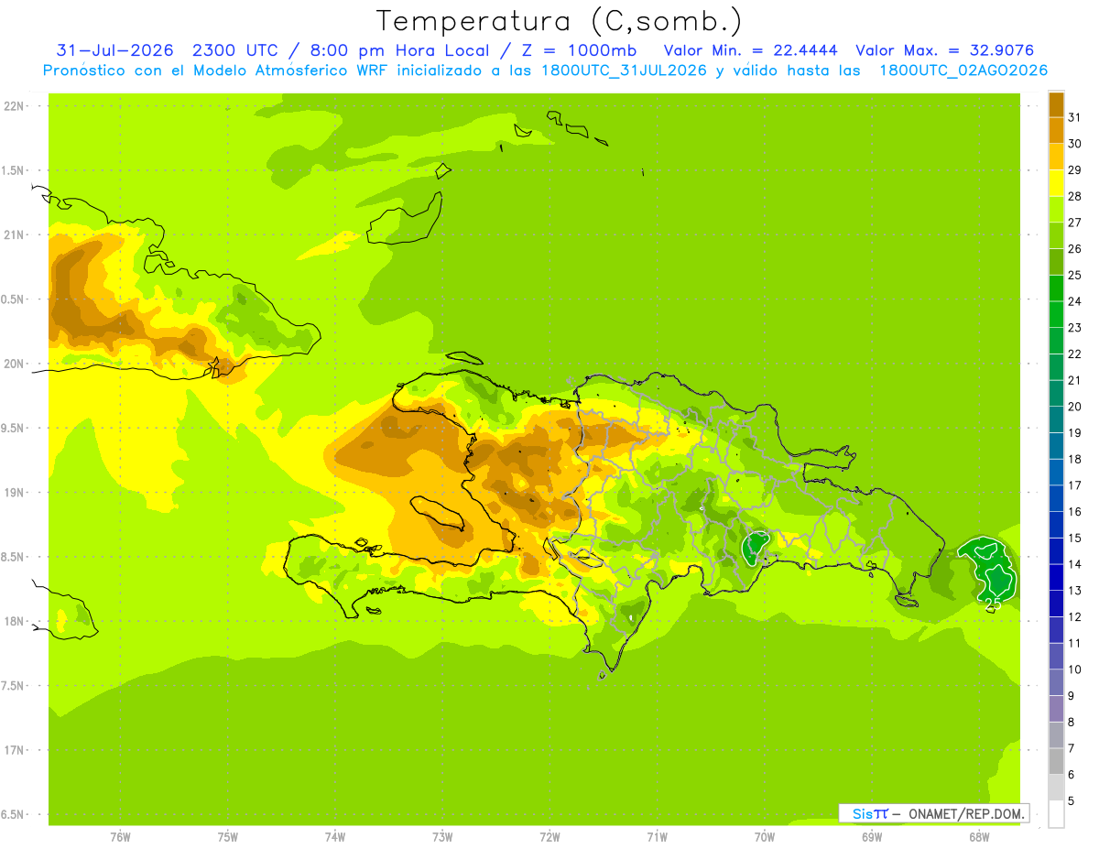The width and height of the screenshot is (1099, 849).
Task: Click the "70W" longitude axis label
Action: (x=764, y=837)
